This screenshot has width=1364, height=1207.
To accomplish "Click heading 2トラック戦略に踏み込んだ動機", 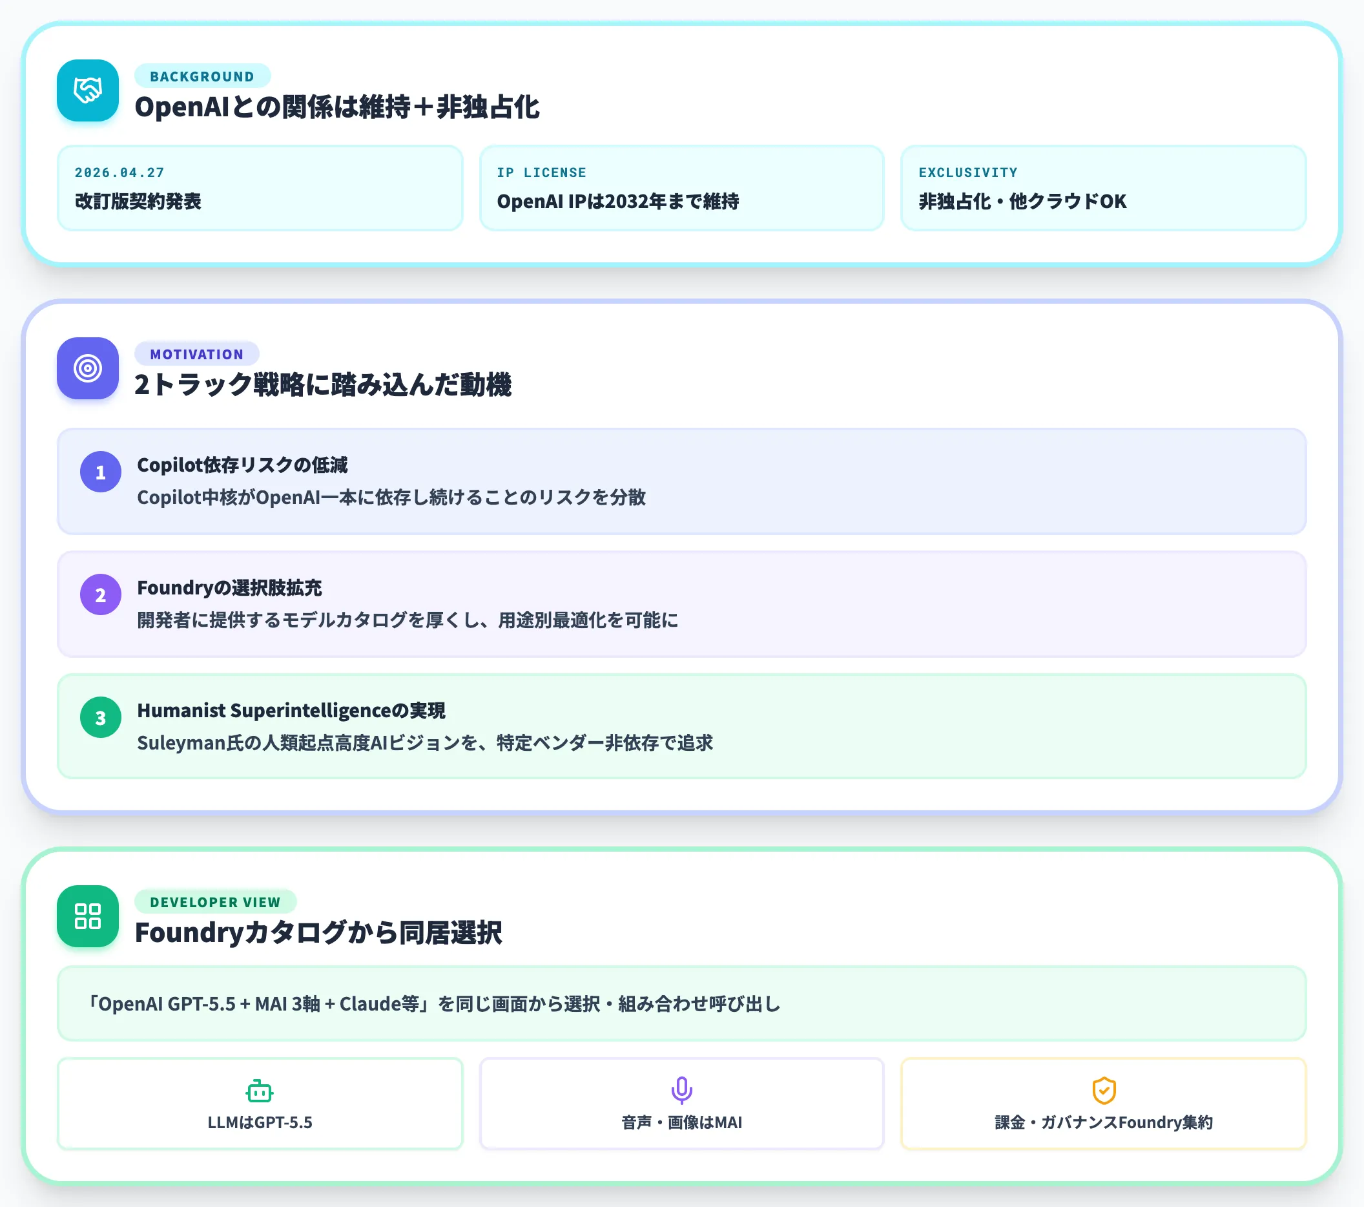I will (323, 384).
